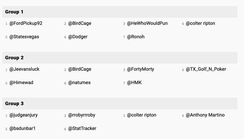Open @natumes profile mention
The image size is (245, 139).
click(79, 83)
